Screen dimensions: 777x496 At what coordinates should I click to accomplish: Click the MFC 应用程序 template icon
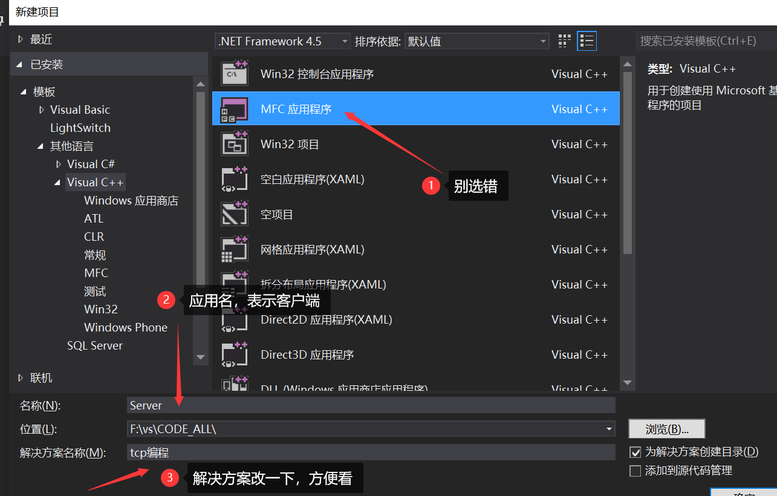(x=234, y=108)
